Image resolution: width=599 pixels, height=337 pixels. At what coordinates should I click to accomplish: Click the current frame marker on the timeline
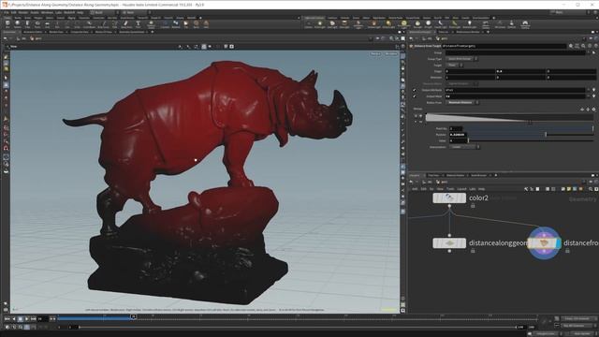coord(133,316)
